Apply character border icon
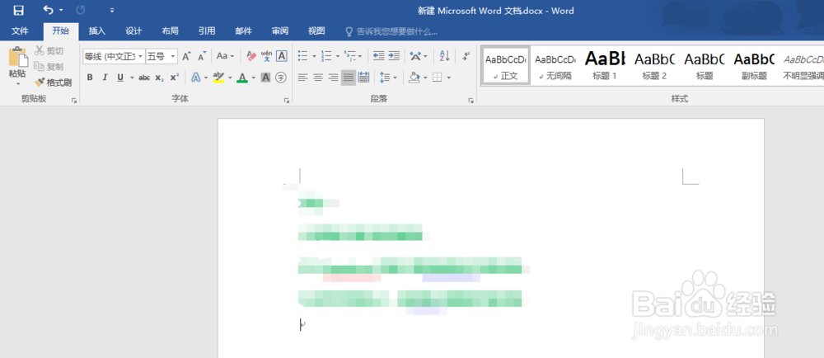 (282, 56)
